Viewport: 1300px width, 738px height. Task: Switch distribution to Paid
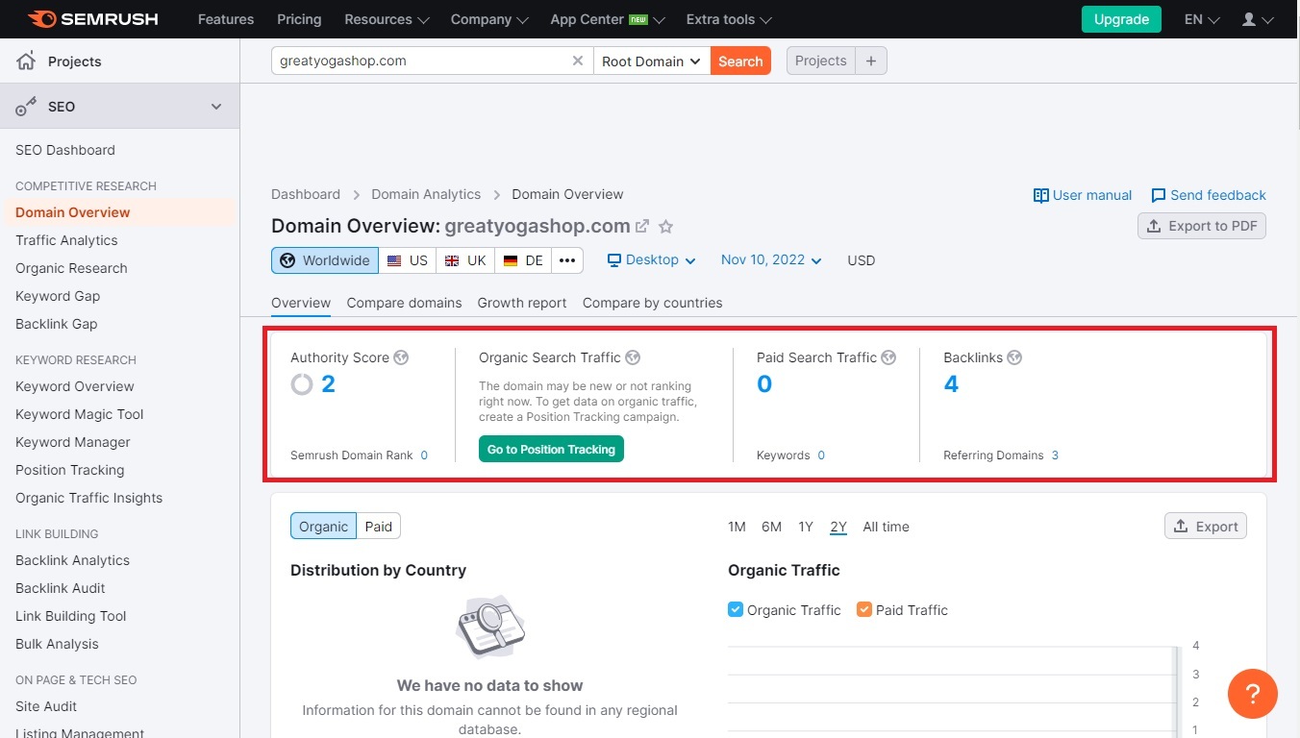[x=379, y=527]
